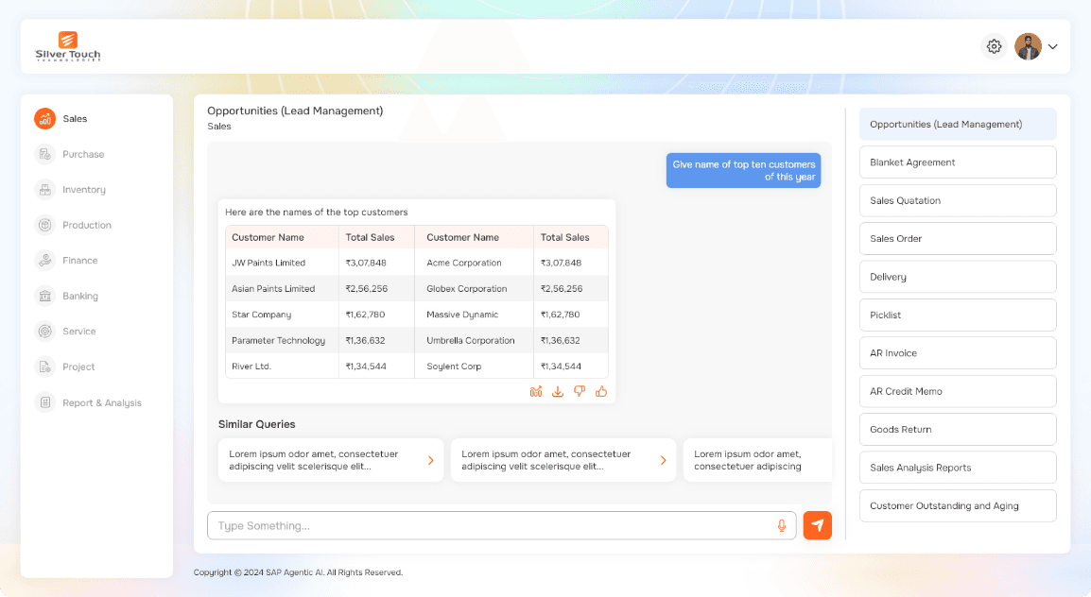
Task: Open the first similar query arrow
Action: [x=431, y=460]
